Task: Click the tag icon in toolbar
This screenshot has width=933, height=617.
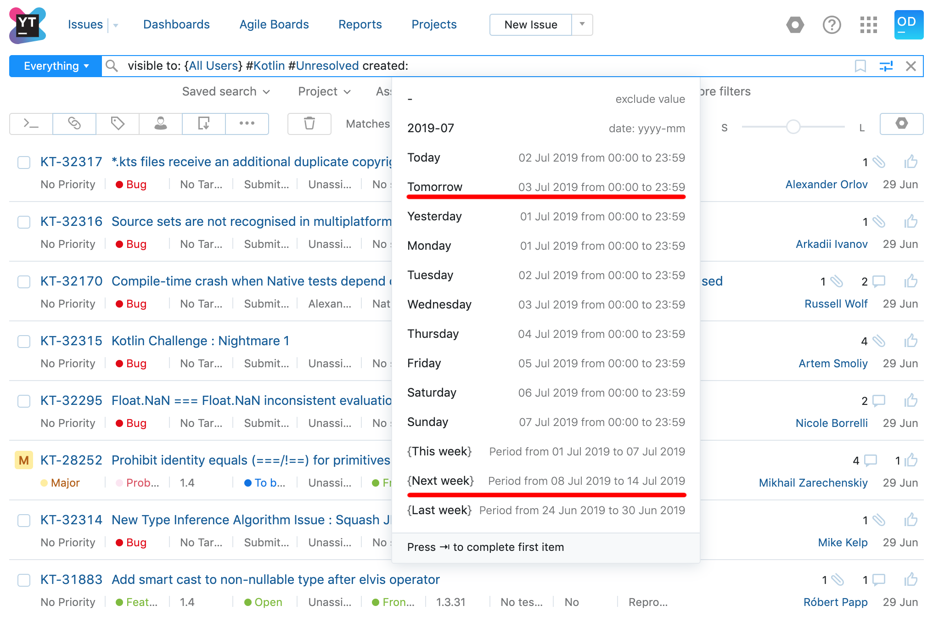Action: (x=116, y=124)
